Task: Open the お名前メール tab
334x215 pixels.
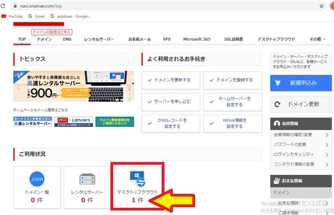Action: click(x=139, y=39)
